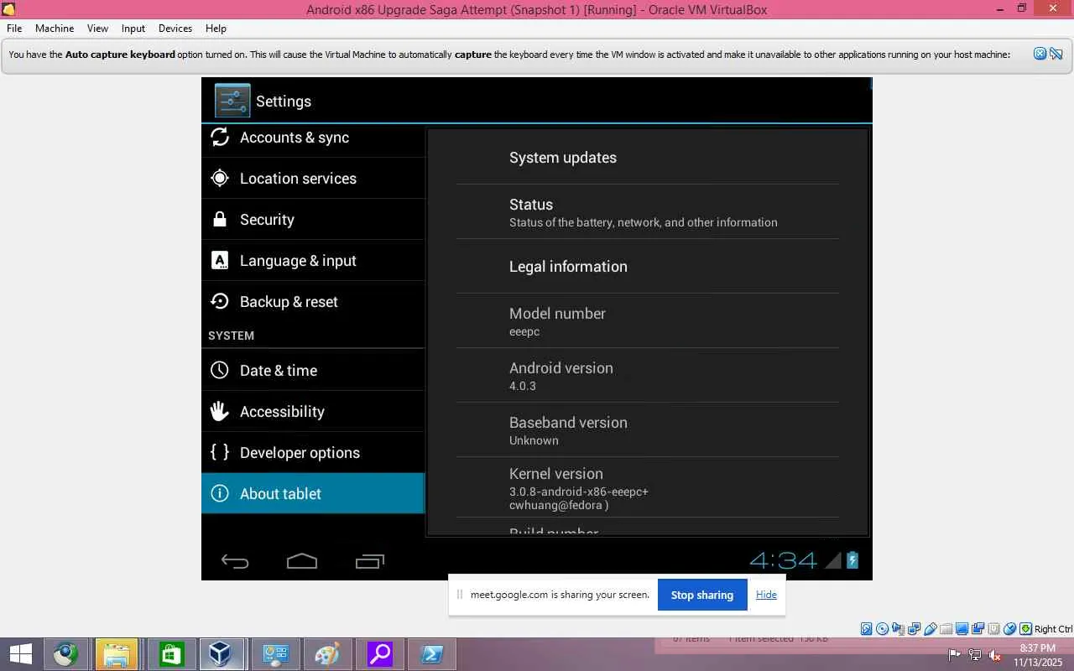Screen dimensions: 1074x671
Task: Click the Action Center flag tray icon
Action: [955, 654]
